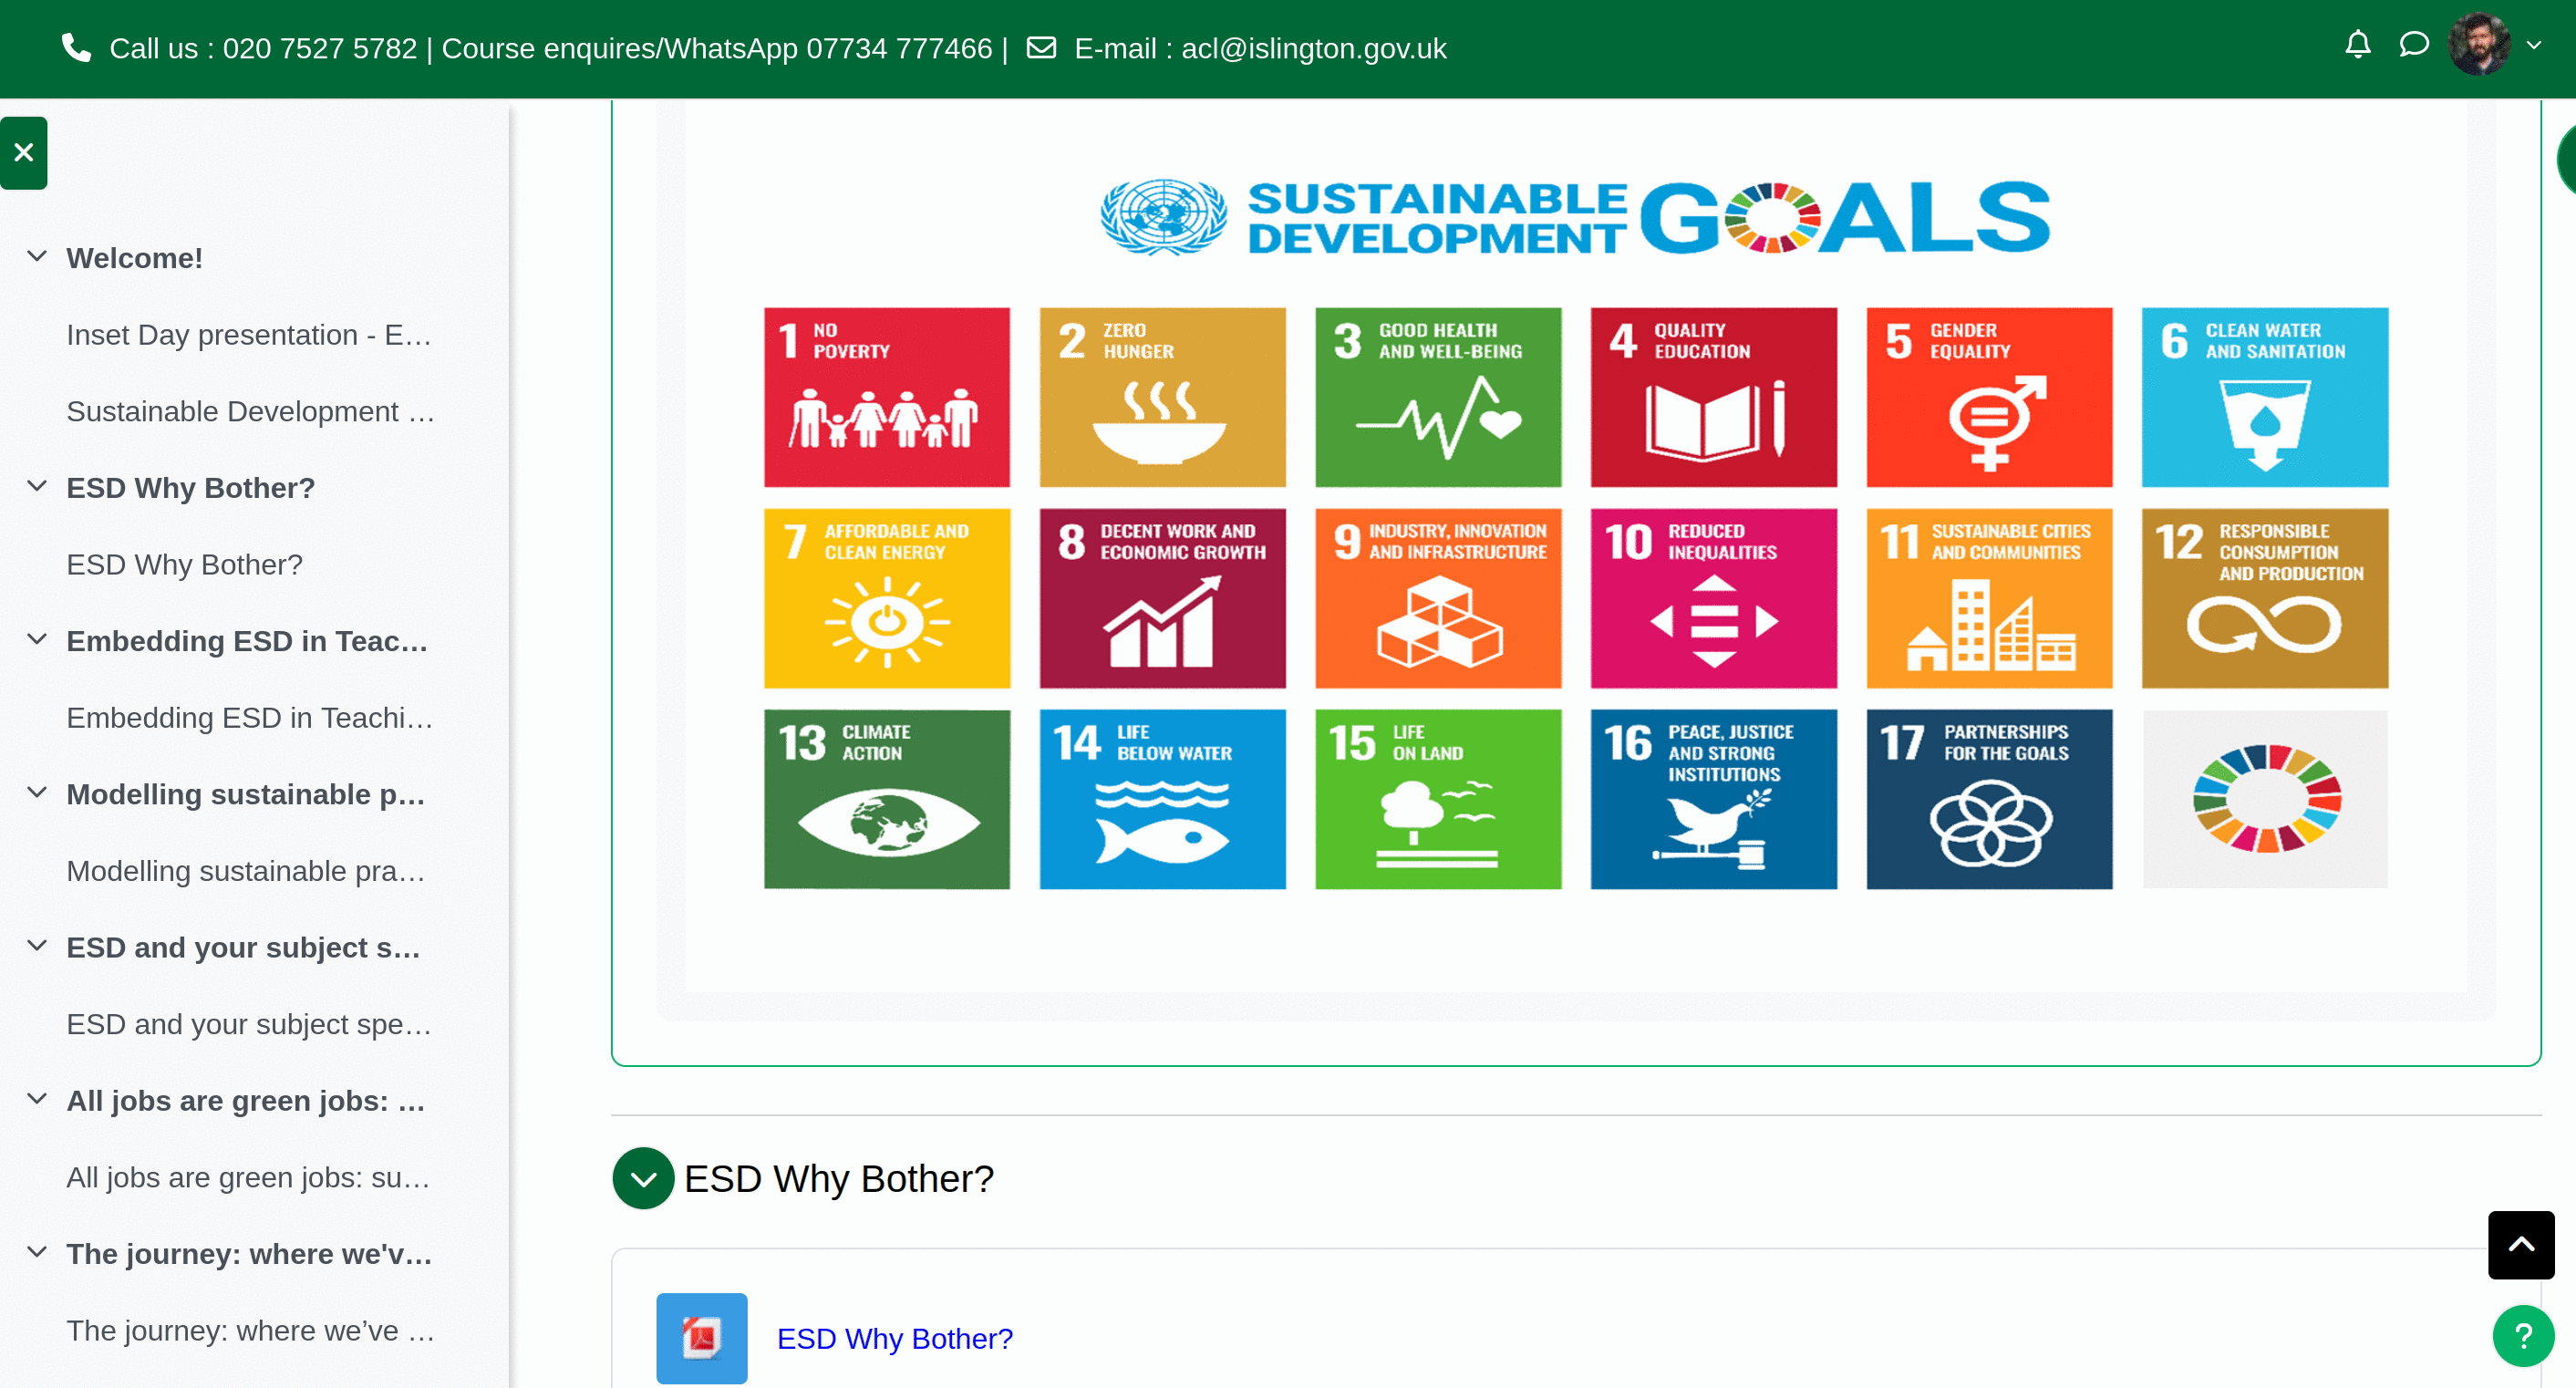The height and width of the screenshot is (1388, 2576).
Task: Click the Life Below Water goal 14 tile
Action: coord(1162,799)
